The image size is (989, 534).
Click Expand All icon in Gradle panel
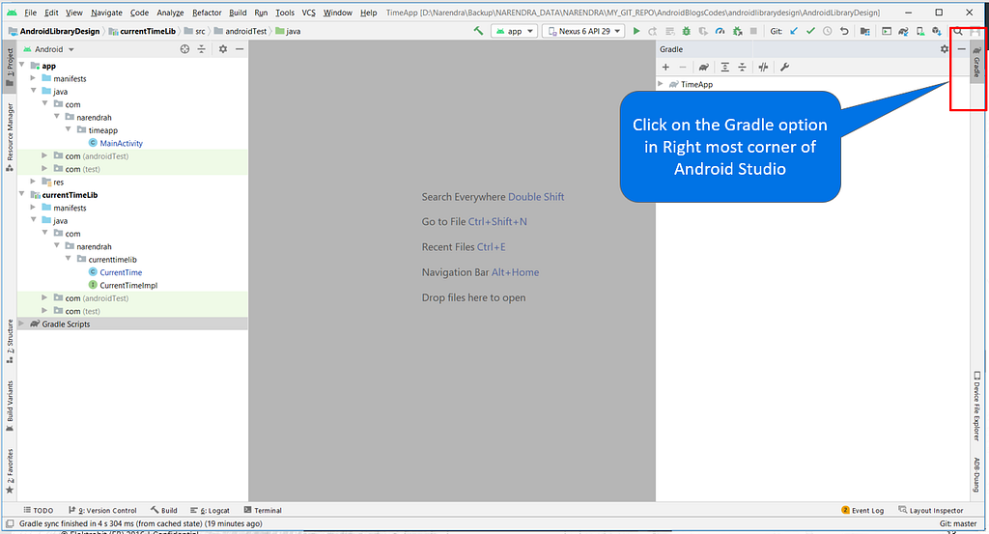(x=724, y=67)
